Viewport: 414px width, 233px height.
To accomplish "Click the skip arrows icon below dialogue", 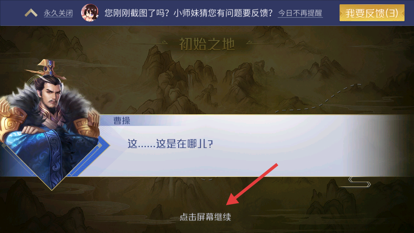I will [359, 182].
